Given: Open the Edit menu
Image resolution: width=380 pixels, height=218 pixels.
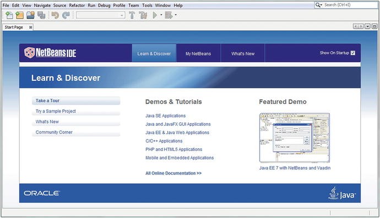Looking at the screenshot, I should (16, 5).
